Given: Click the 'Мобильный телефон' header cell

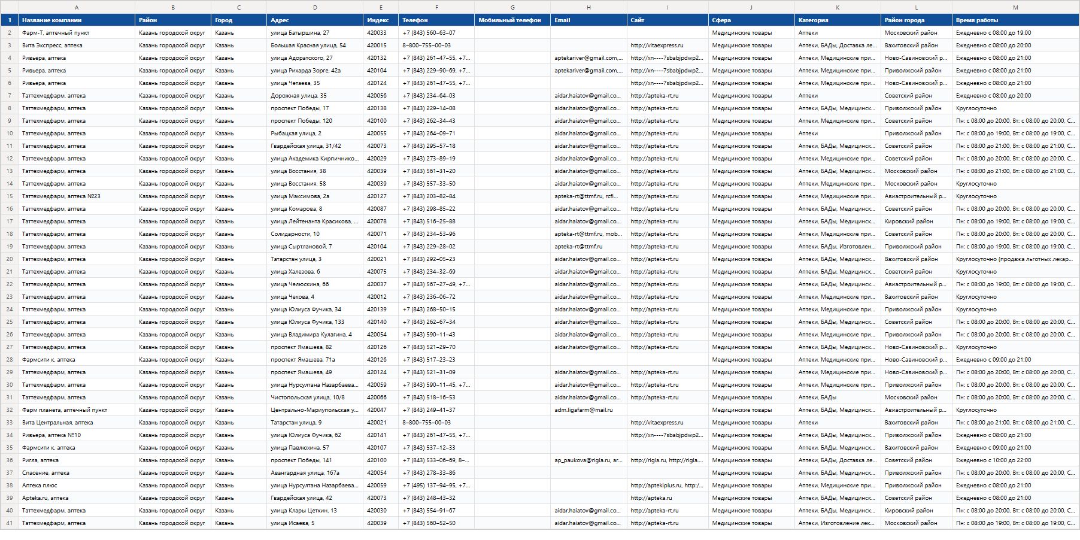Looking at the screenshot, I should [512, 20].
